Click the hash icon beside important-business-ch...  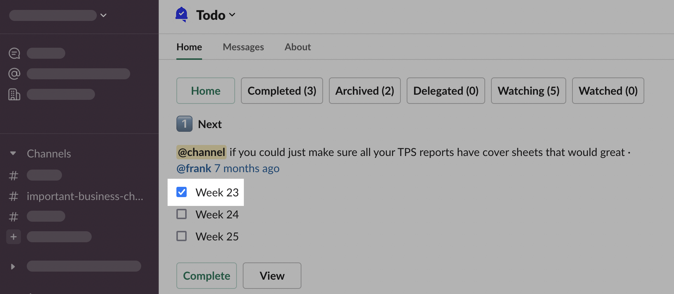tap(14, 196)
